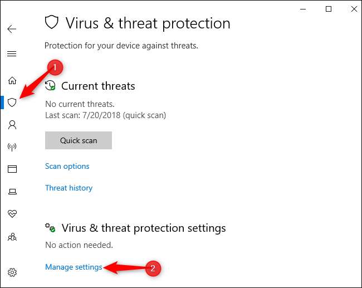This screenshot has height=288, width=362.
Task: Expand the hamburger navigation menu
Action: [x=12, y=54]
